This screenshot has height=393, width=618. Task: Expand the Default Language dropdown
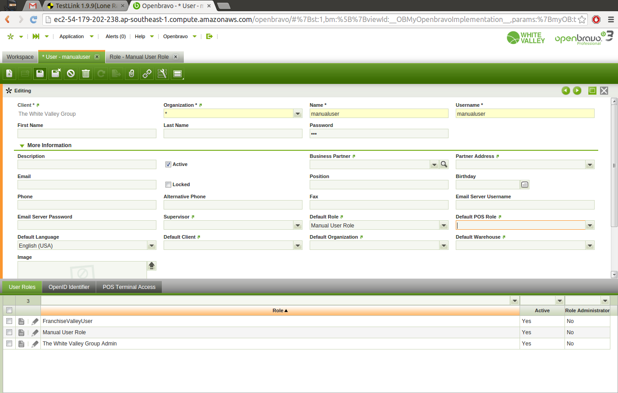(x=151, y=246)
